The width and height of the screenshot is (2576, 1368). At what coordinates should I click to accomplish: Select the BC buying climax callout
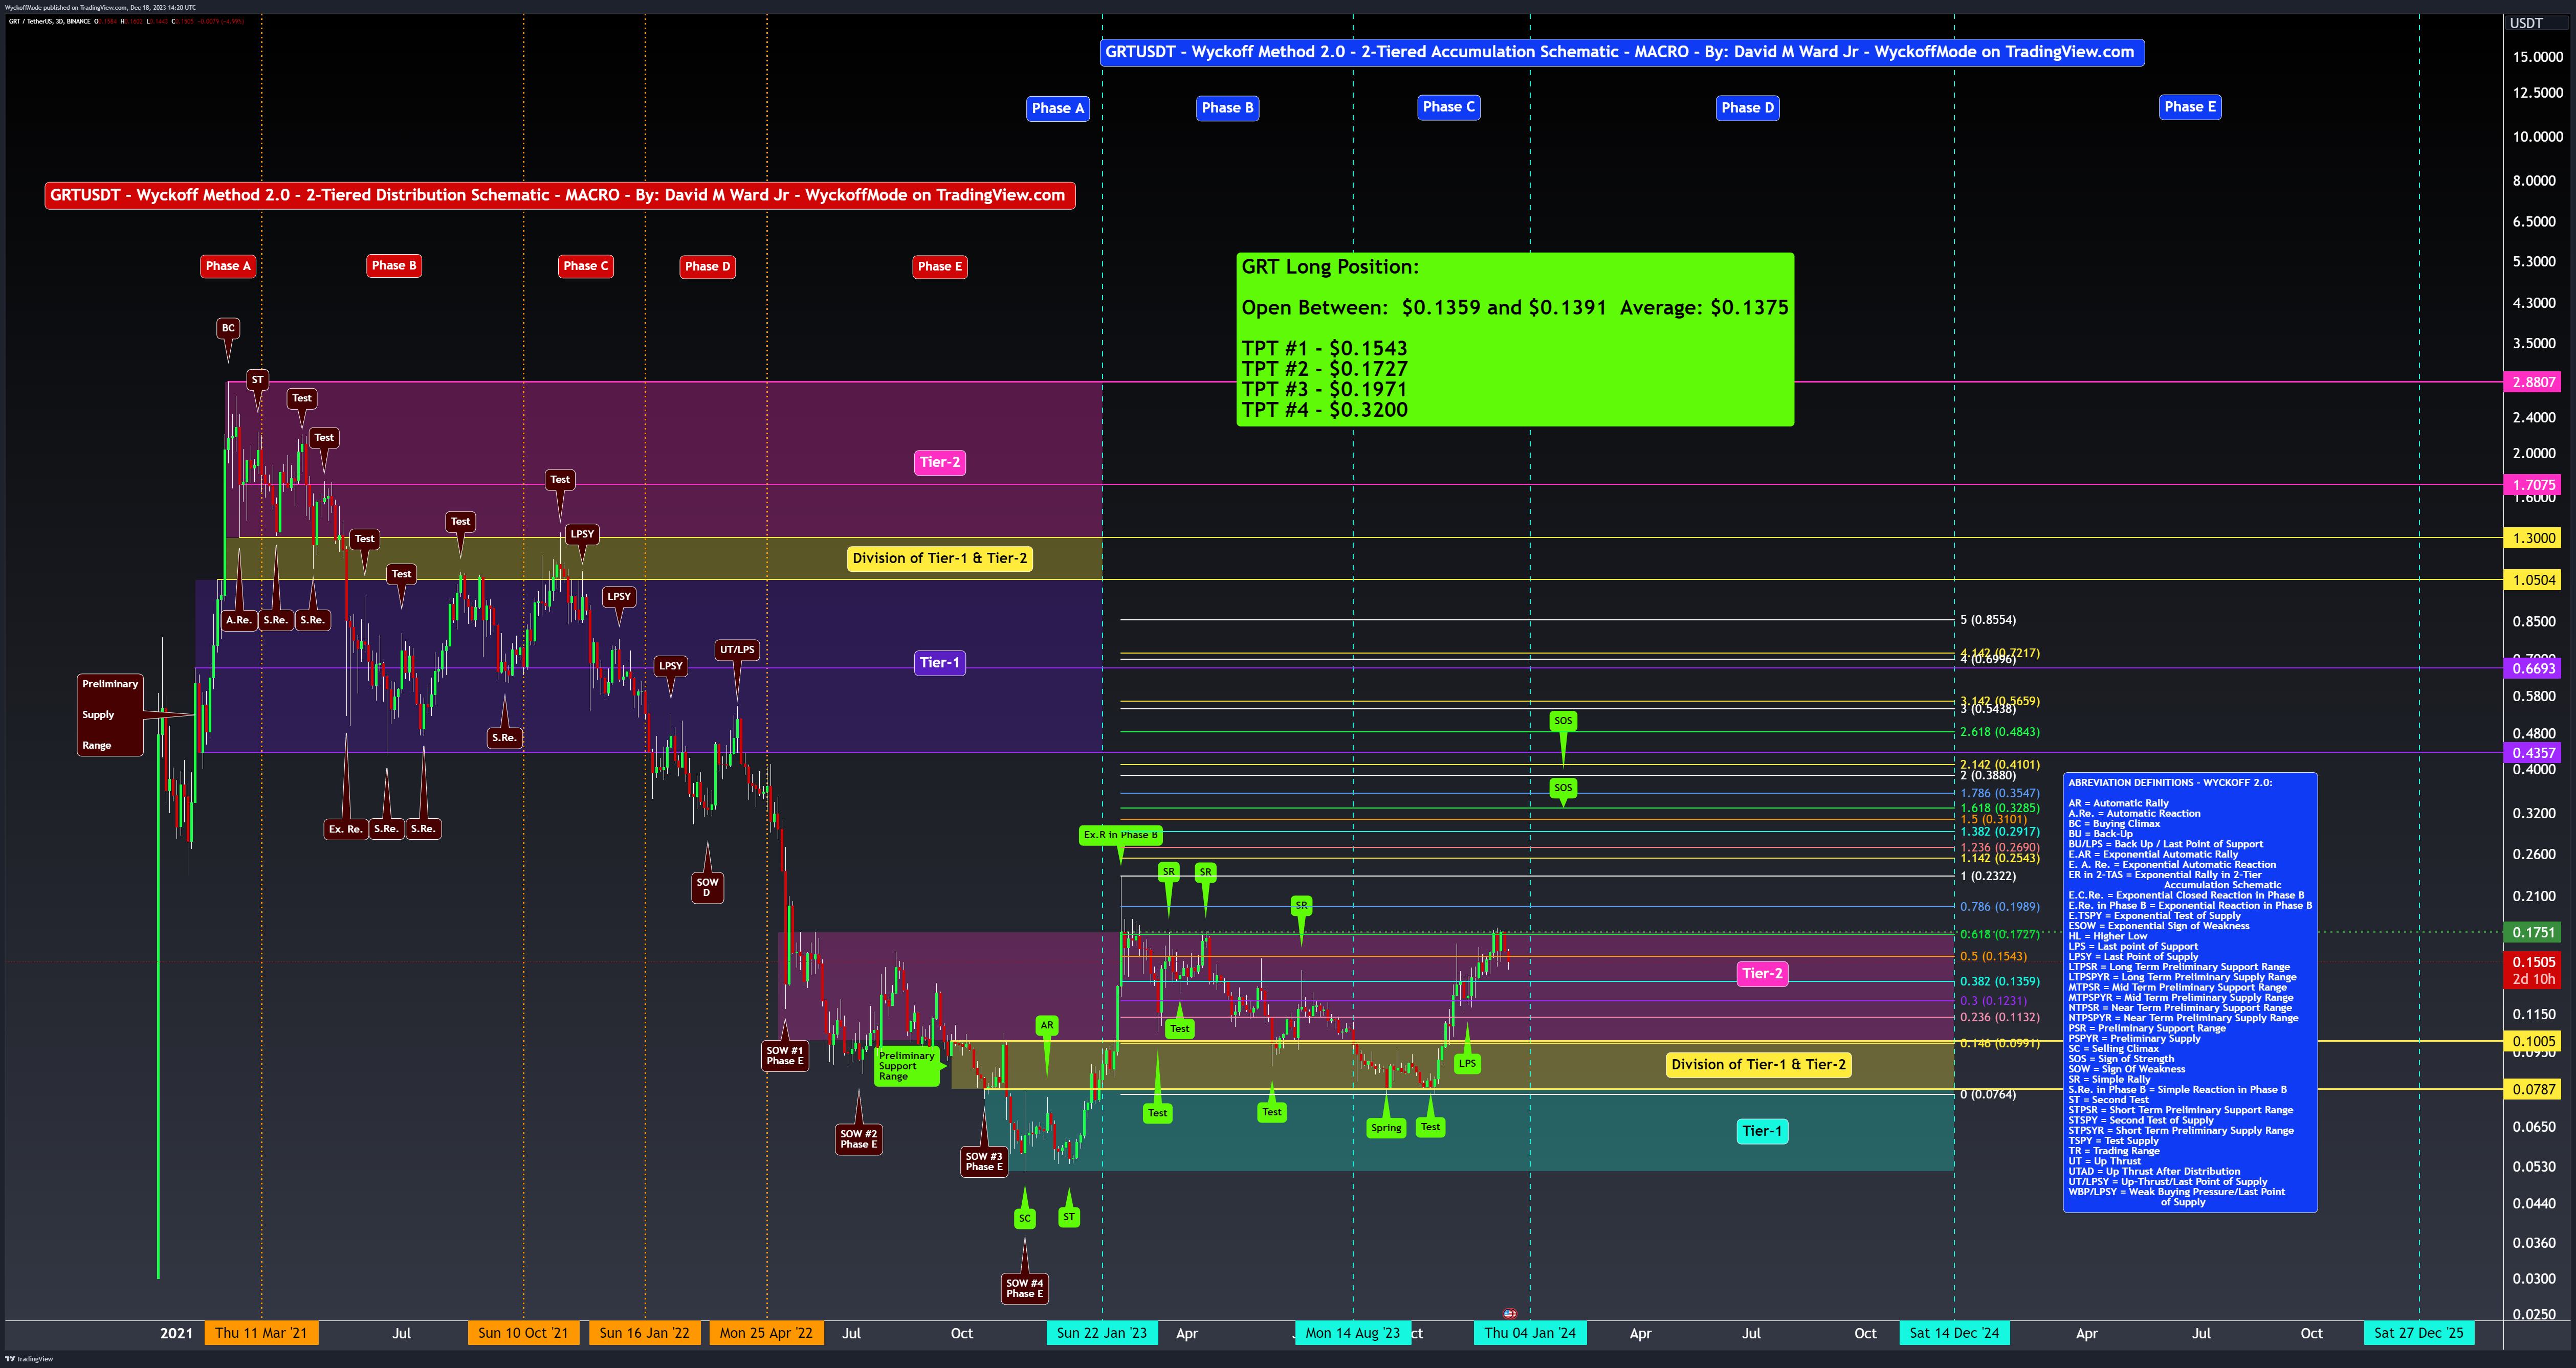tap(228, 328)
